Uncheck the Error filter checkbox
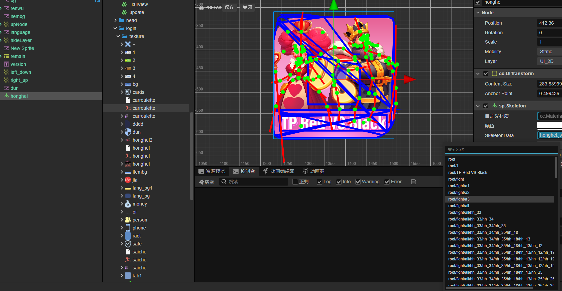The height and width of the screenshot is (291, 562). (x=387, y=182)
